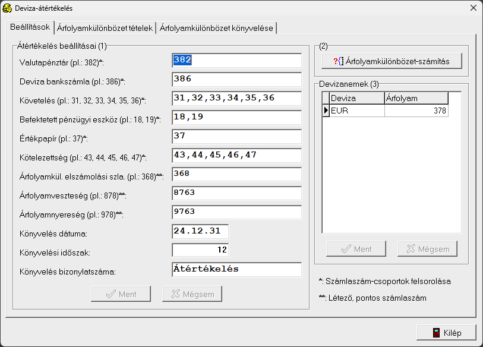Click the Deviza column header
The width and height of the screenshot is (483, 347).
(356, 98)
